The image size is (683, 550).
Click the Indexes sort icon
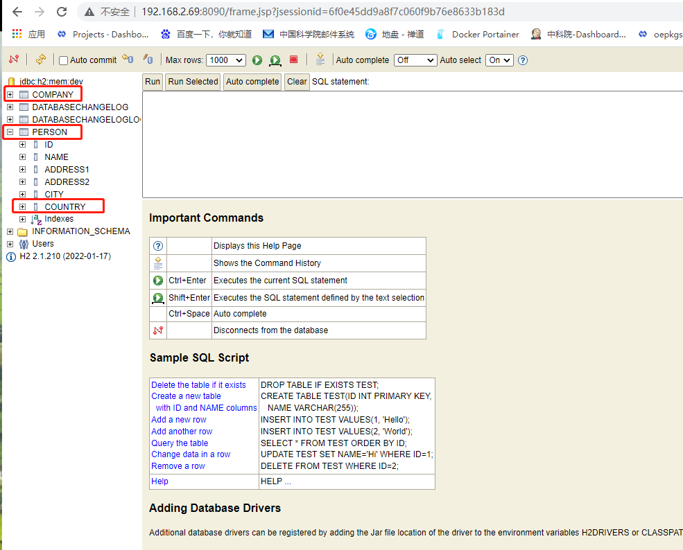36,220
